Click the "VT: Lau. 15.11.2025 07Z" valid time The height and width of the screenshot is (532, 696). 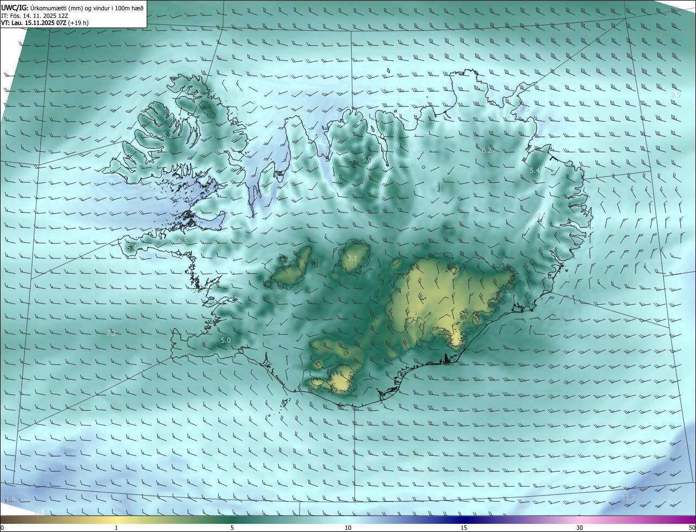[x=34, y=23]
